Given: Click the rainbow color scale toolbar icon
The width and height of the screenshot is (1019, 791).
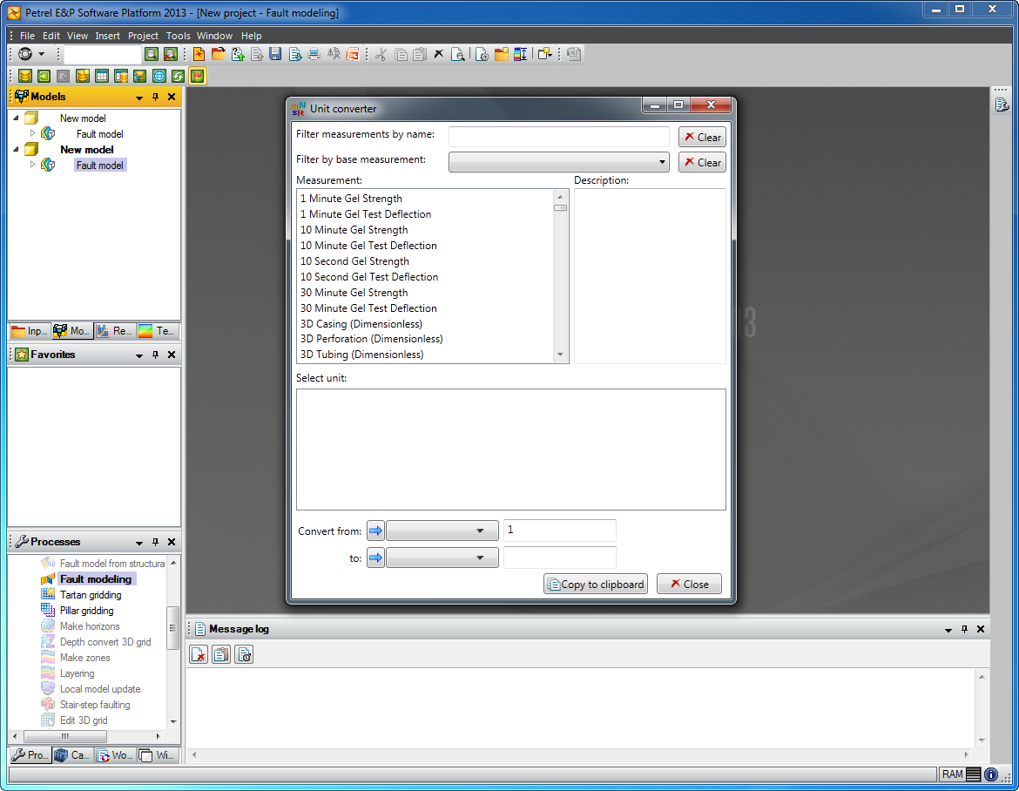Looking at the screenshot, I should click(x=521, y=55).
